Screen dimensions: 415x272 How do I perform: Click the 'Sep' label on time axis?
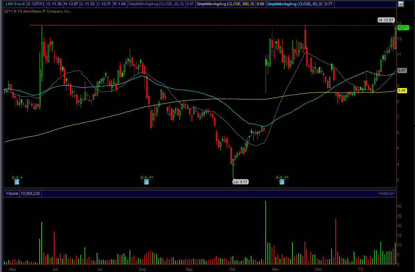click(189, 269)
